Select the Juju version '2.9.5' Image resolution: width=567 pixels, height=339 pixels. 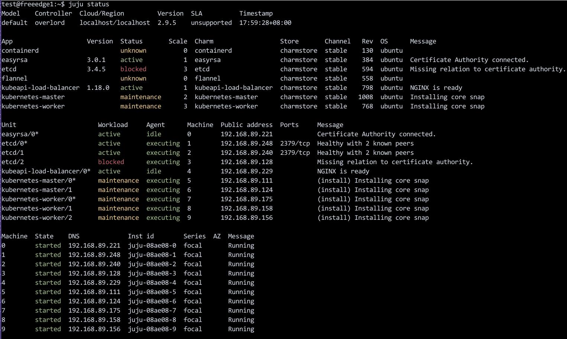[167, 23]
